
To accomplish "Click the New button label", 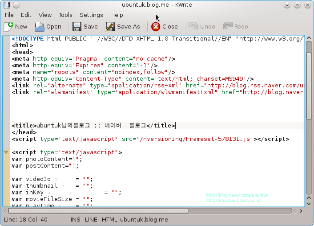I will point(21,26).
